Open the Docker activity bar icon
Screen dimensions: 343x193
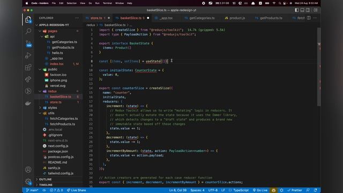coord(28,103)
